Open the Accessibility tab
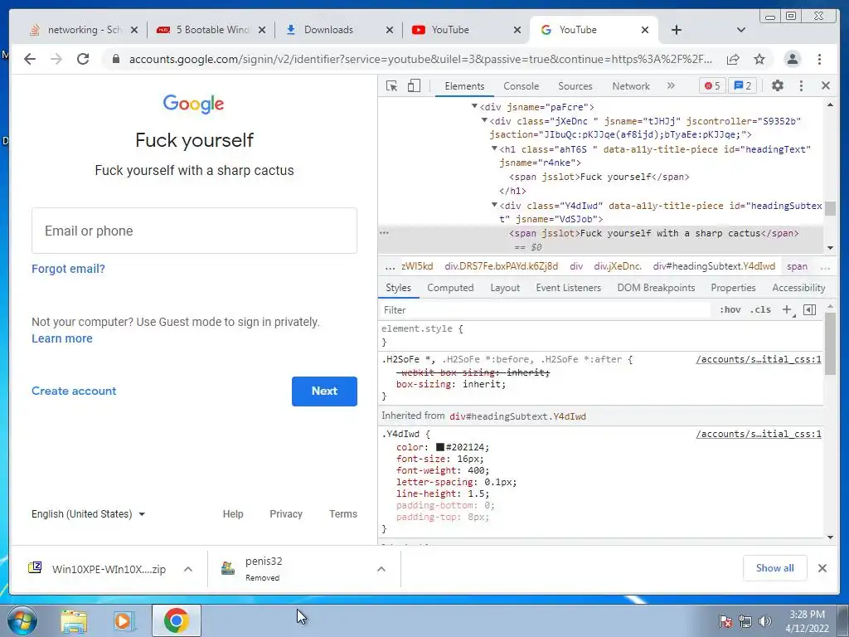The height and width of the screenshot is (637, 849). pos(798,288)
